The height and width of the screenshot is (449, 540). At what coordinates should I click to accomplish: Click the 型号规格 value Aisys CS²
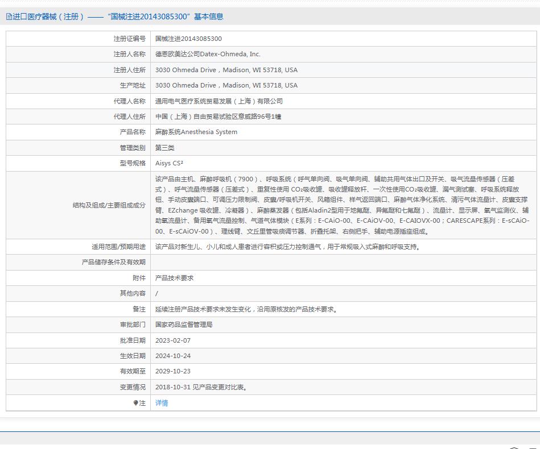coord(169,163)
